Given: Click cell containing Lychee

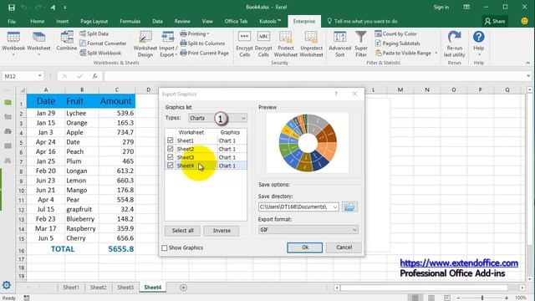Looking at the screenshot, I should pyautogui.click(x=82, y=113).
